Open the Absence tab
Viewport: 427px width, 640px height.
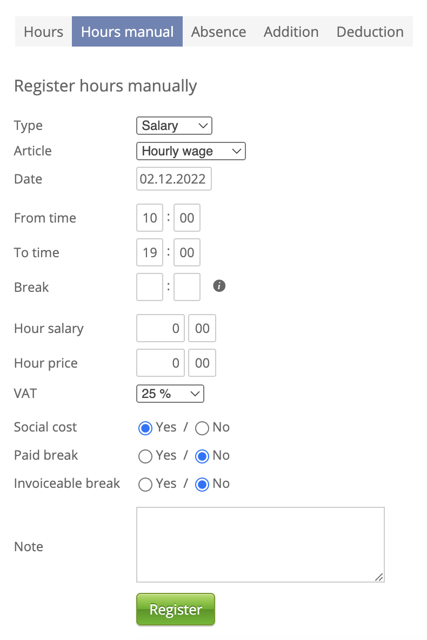pos(218,31)
